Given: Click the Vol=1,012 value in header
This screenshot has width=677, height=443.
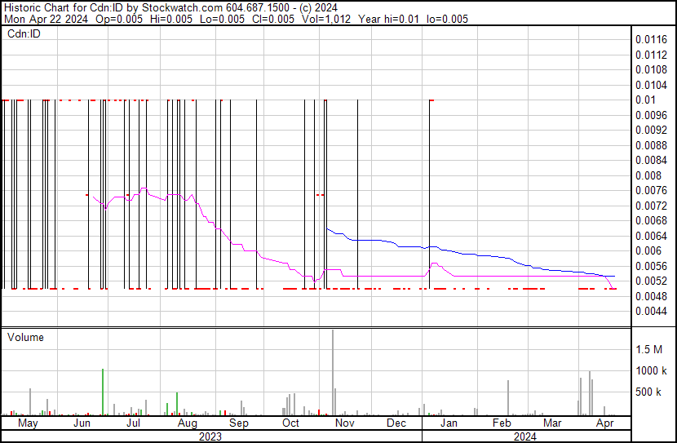Looking at the screenshot, I should click(x=324, y=19).
